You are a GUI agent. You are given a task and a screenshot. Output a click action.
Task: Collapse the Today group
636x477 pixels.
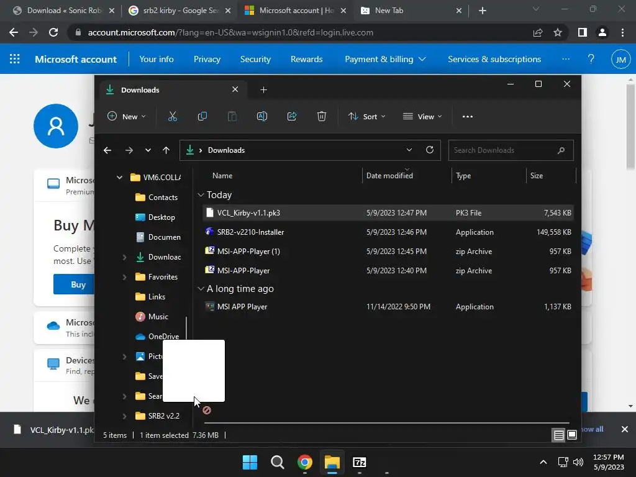201,195
